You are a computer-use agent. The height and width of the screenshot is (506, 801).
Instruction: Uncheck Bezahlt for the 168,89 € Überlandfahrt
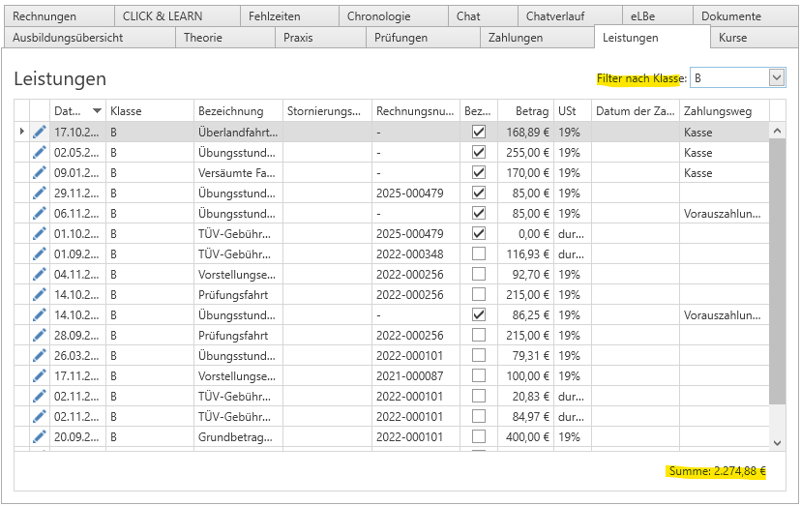(479, 132)
